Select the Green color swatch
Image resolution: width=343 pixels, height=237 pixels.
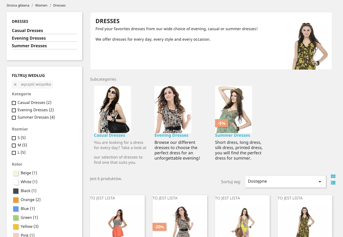(x=16, y=218)
